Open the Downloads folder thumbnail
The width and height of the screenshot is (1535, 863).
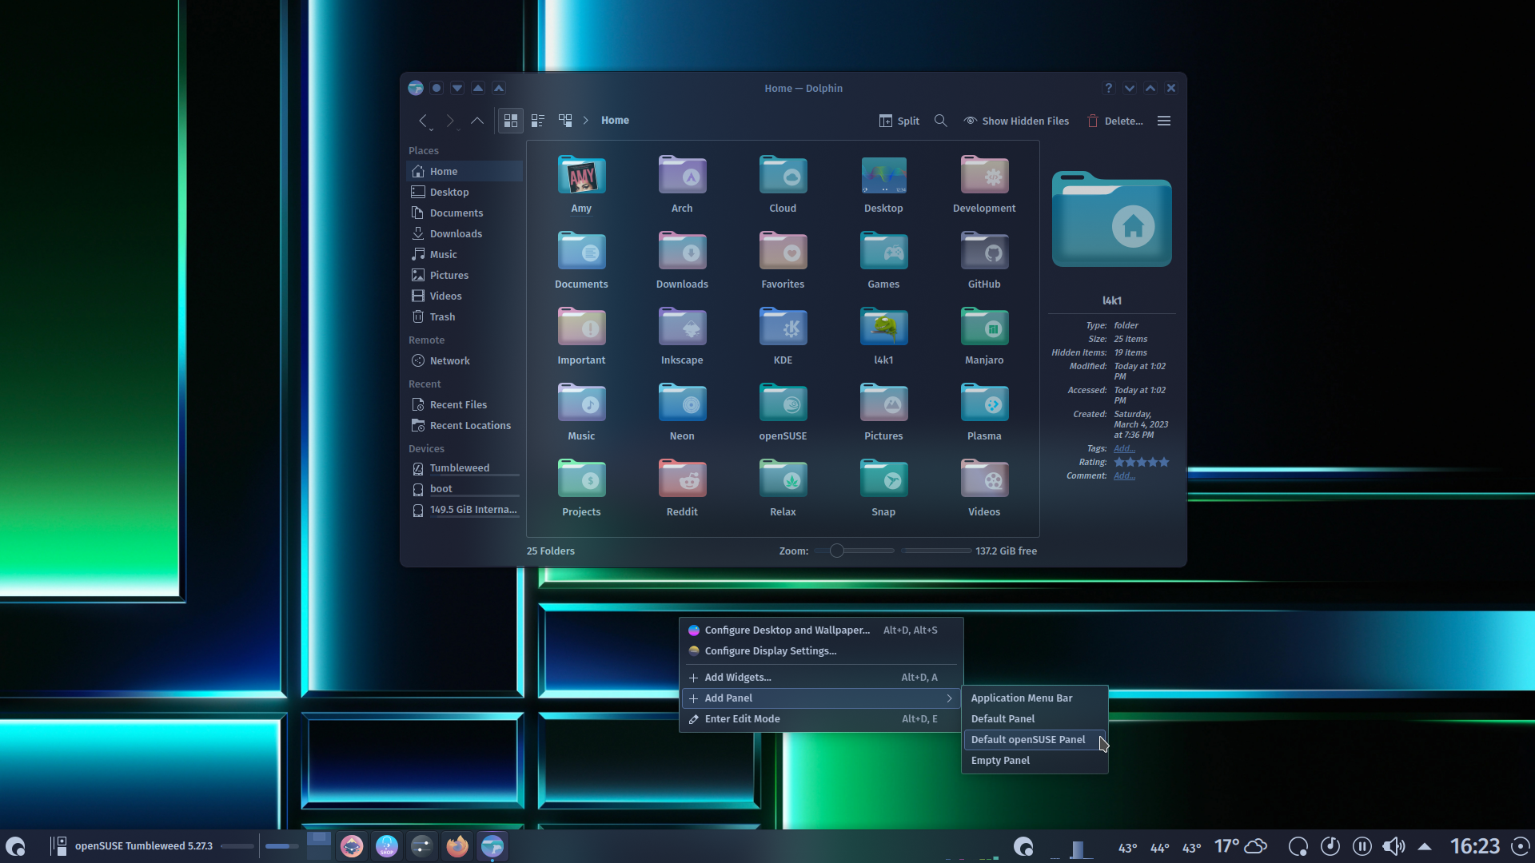click(681, 252)
